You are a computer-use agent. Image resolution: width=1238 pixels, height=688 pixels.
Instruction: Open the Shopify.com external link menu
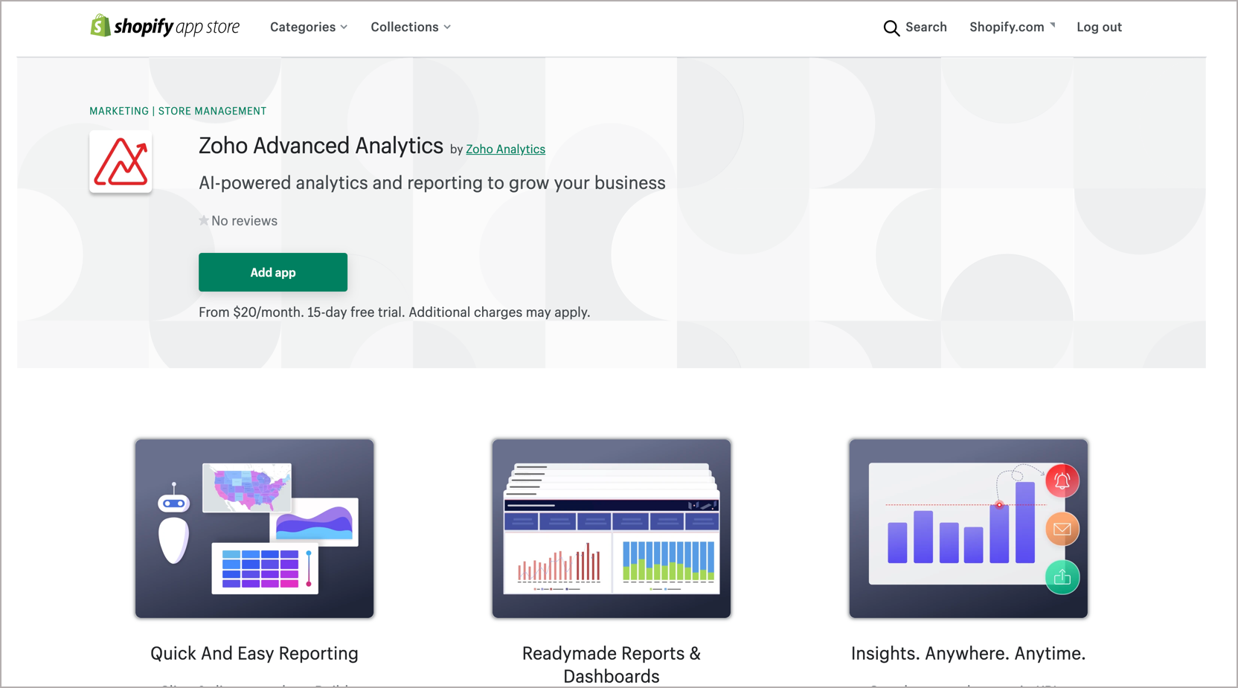(1012, 28)
